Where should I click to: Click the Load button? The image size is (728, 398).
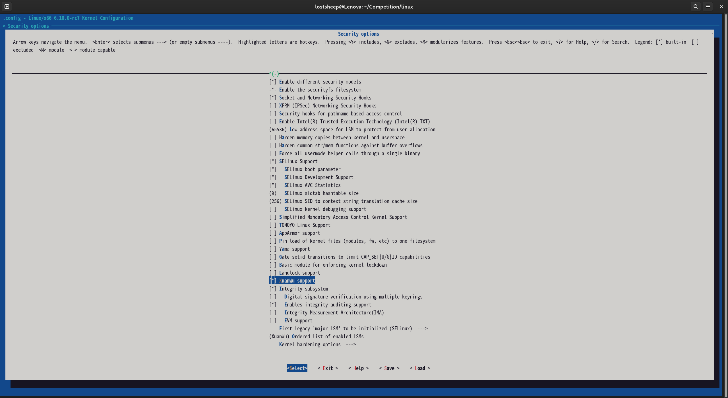(420, 368)
